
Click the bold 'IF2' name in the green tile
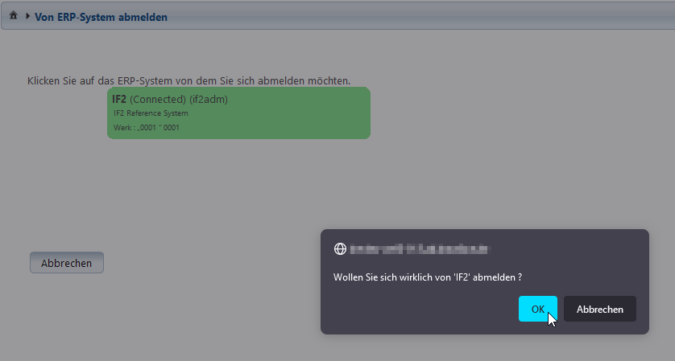click(x=119, y=99)
